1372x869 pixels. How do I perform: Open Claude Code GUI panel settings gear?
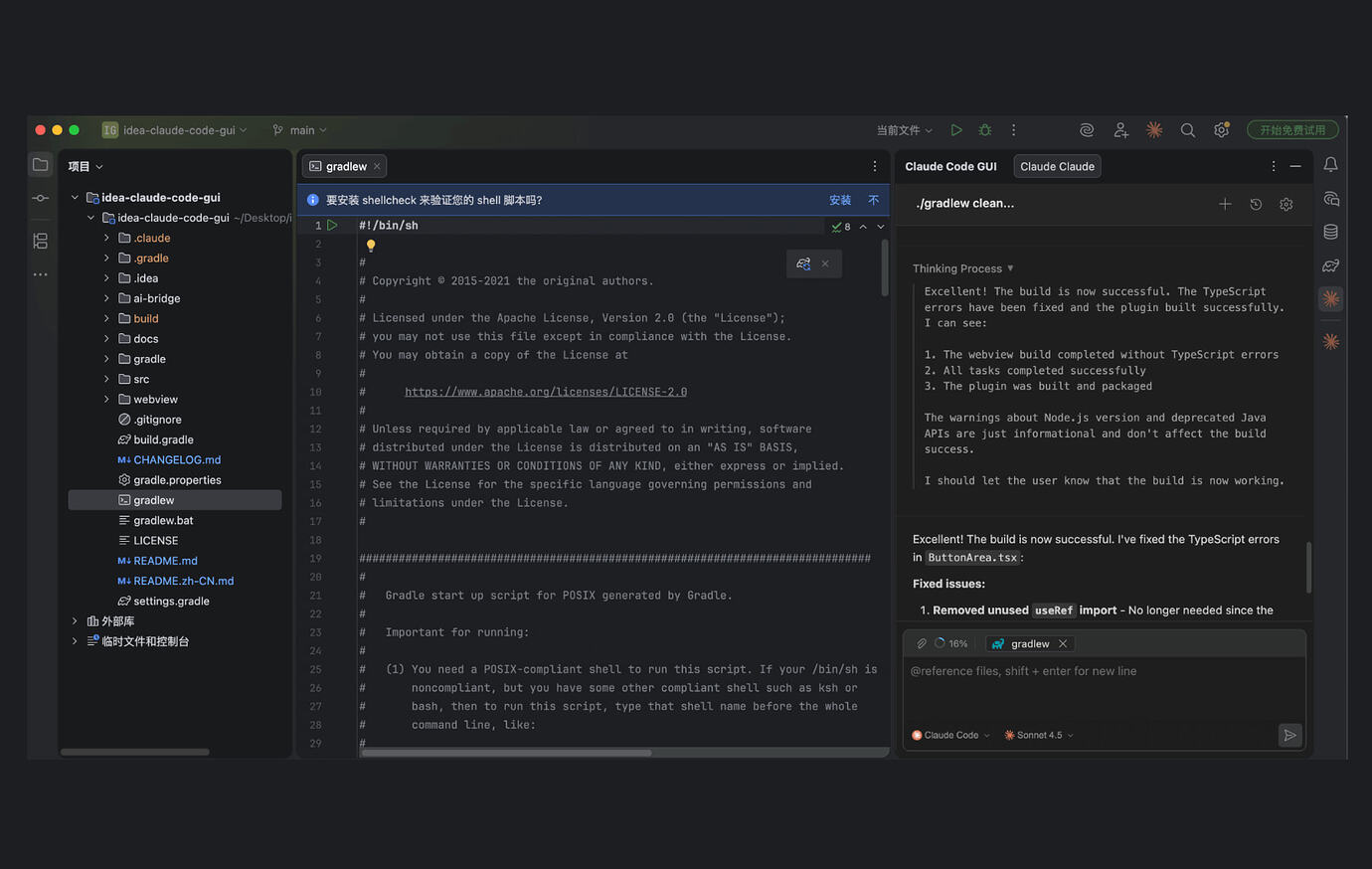click(1286, 204)
